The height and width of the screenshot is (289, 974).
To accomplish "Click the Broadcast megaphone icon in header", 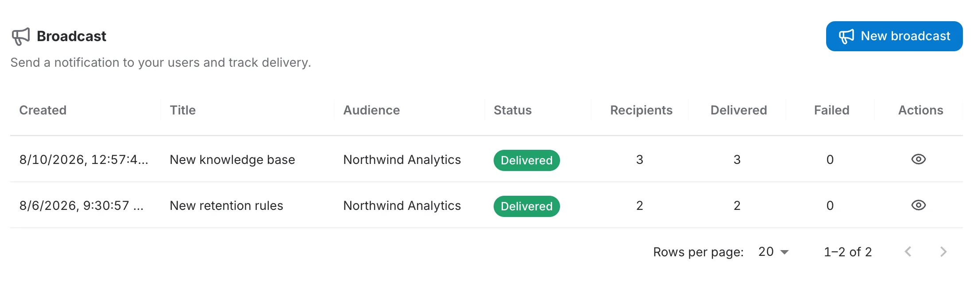I will coord(21,36).
